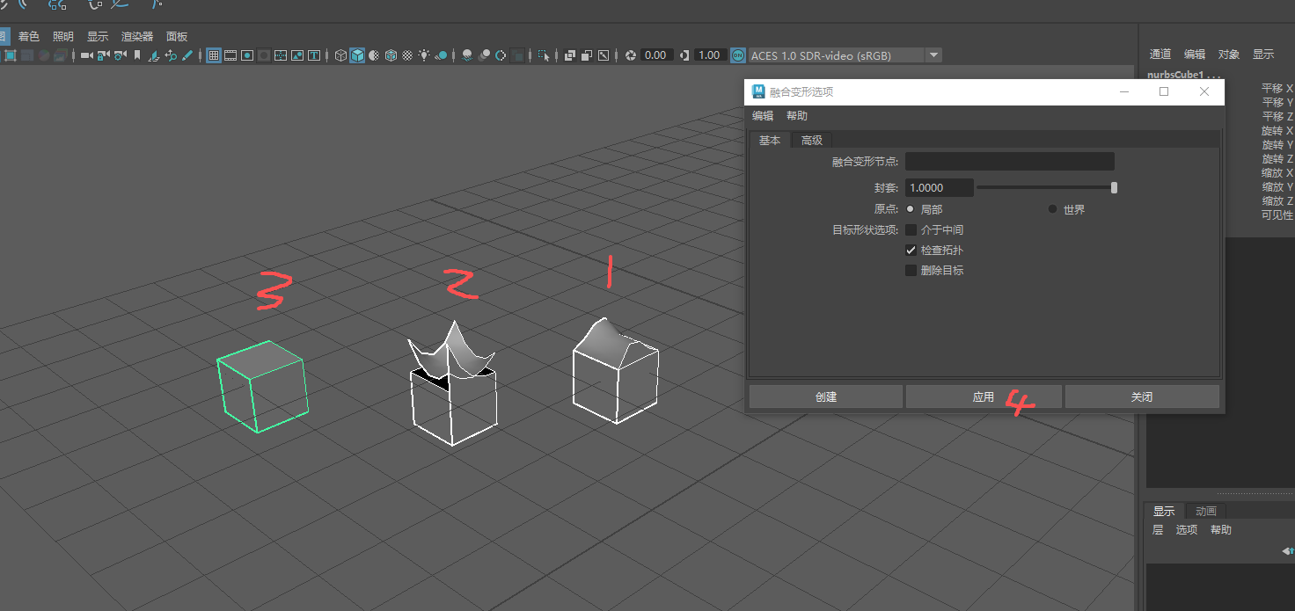Toggle the shadows icon
Image resolution: width=1295 pixels, height=611 pixels.
(441, 55)
